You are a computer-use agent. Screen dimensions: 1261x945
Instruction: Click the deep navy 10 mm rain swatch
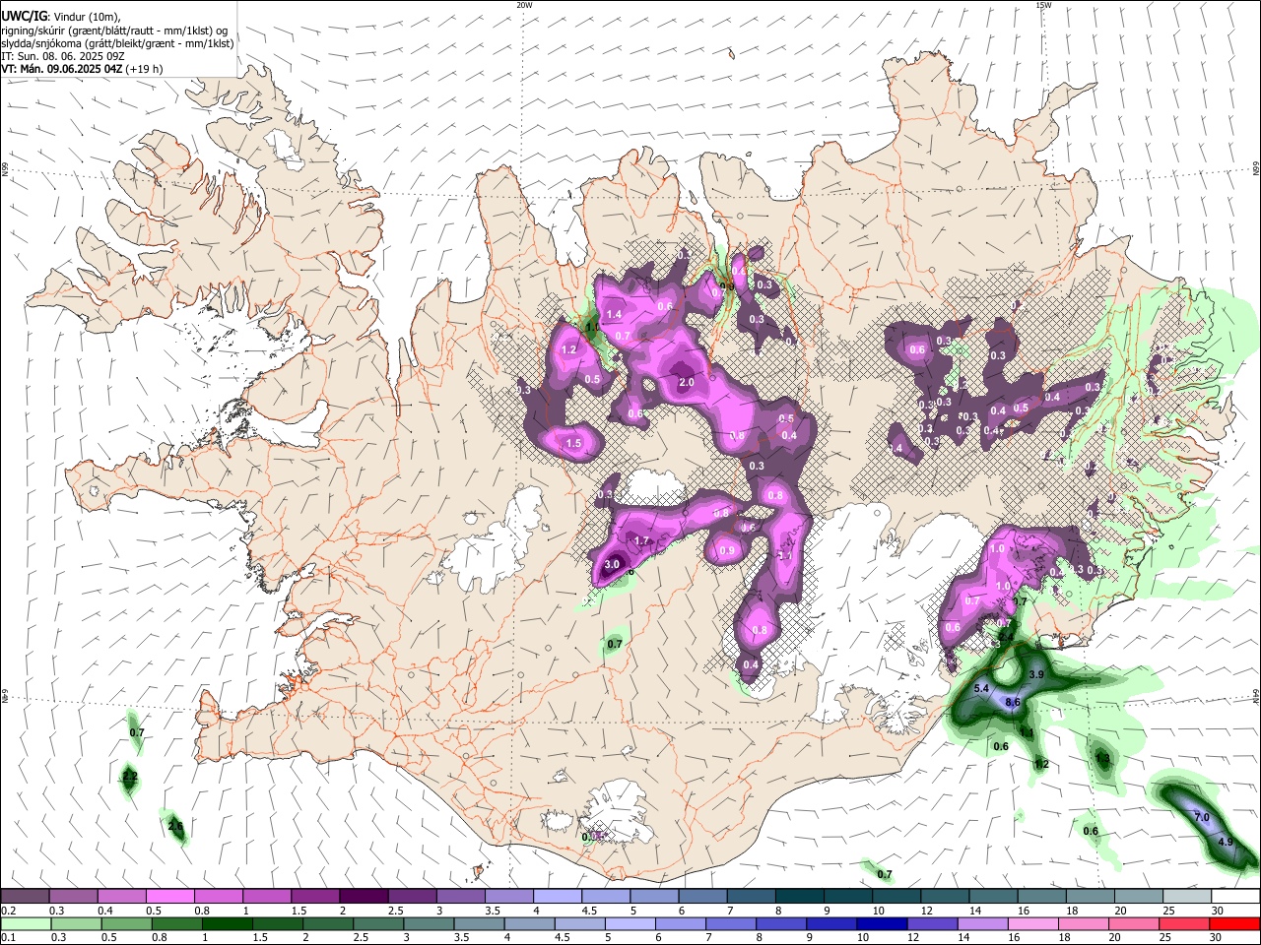(x=880, y=923)
